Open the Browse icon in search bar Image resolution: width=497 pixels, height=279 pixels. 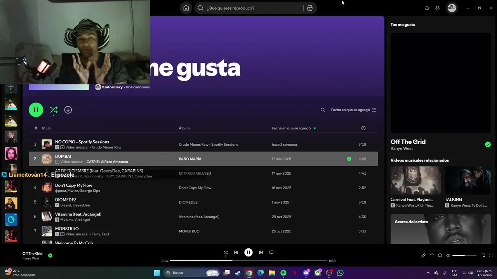(309, 8)
